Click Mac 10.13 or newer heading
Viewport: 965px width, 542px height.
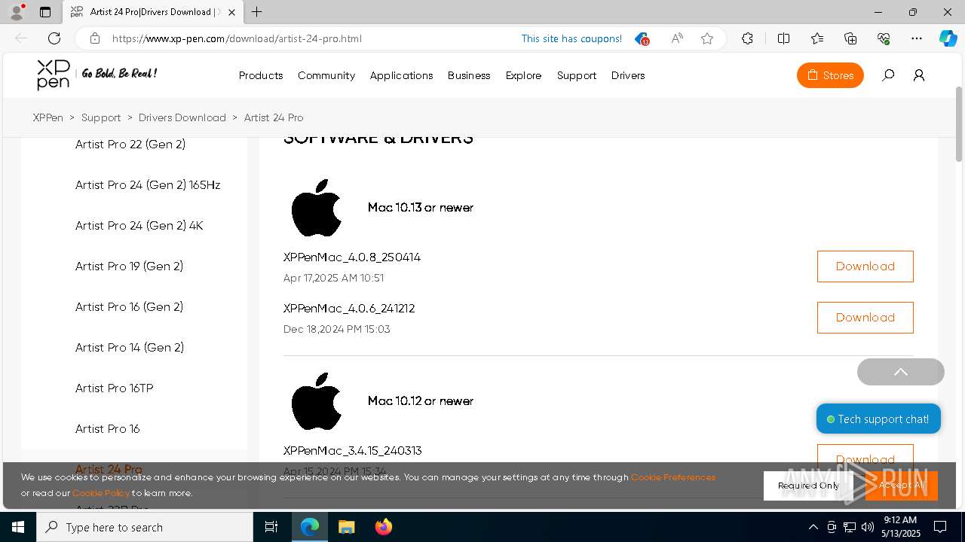coord(421,207)
